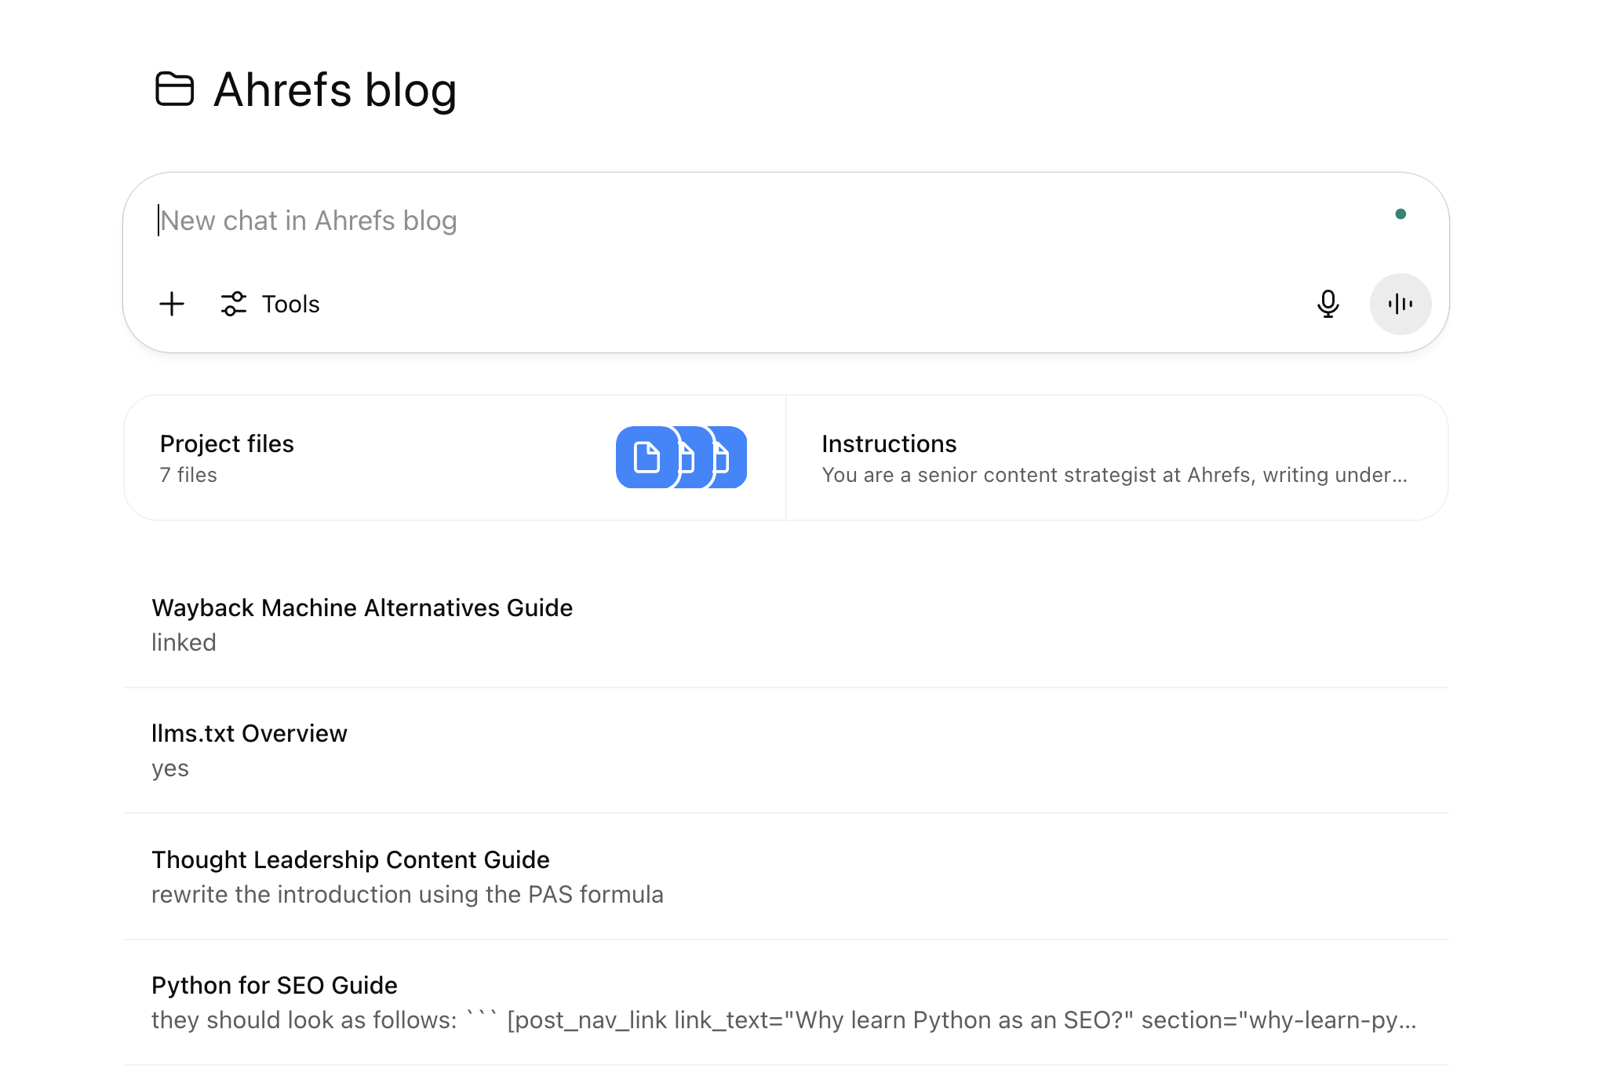The height and width of the screenshot is (1091, 1599).
Task: Click the truncated instructions preview text
Action: pos(1114,475)
